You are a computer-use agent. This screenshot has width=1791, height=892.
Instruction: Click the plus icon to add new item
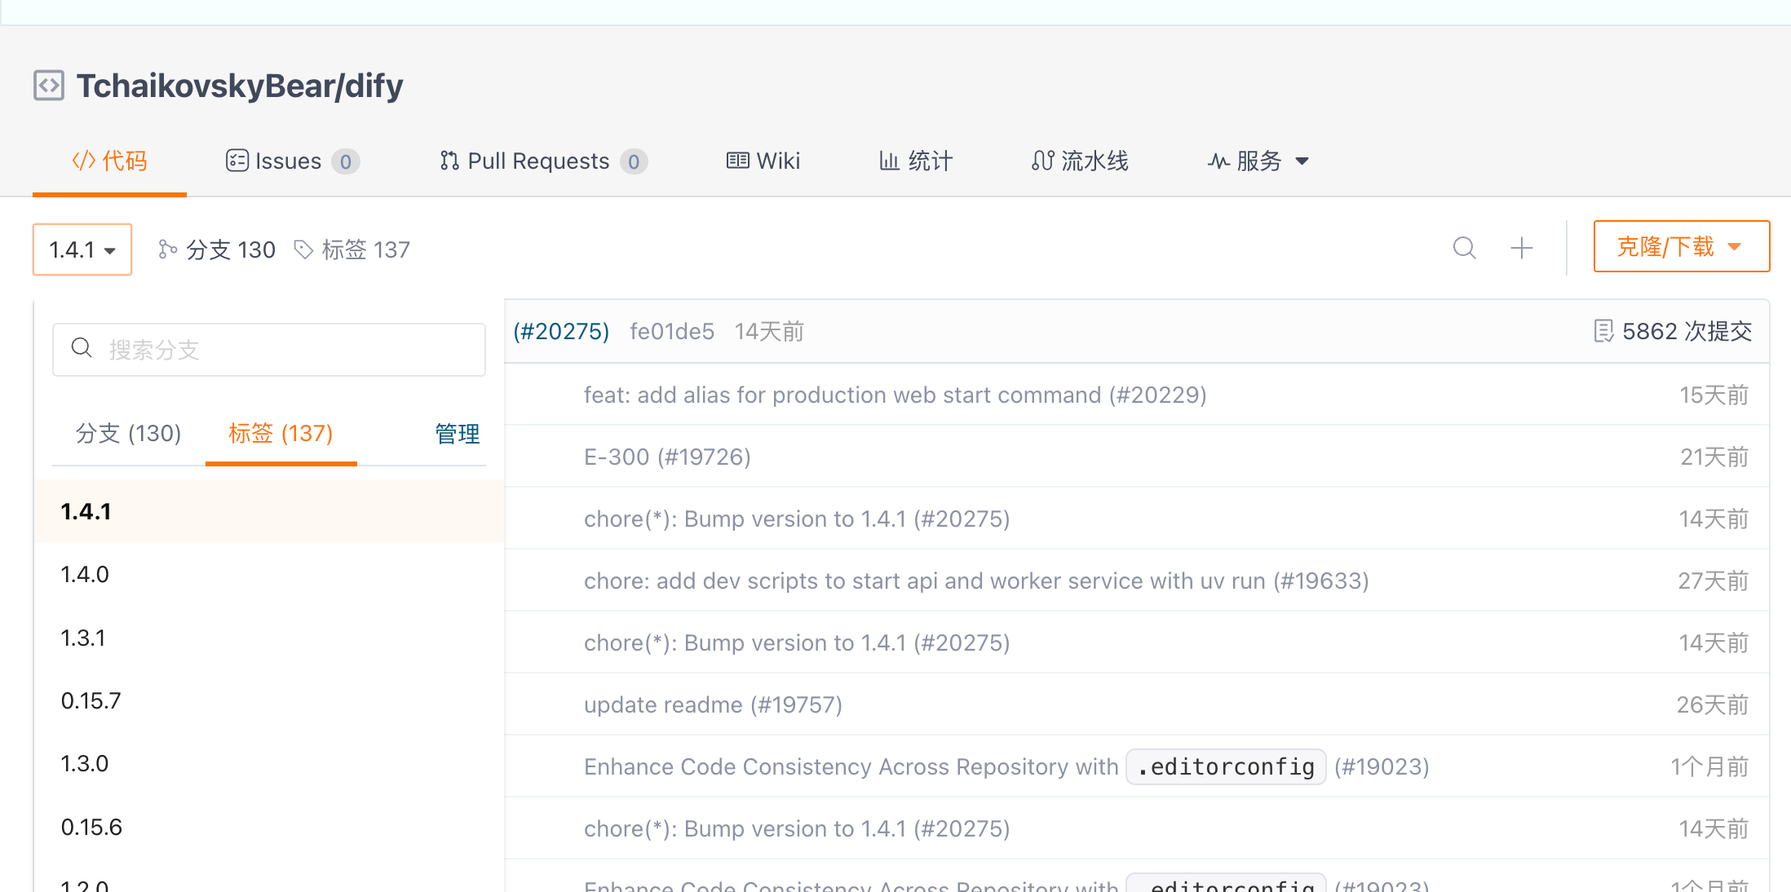click(x=1522, y=248)
